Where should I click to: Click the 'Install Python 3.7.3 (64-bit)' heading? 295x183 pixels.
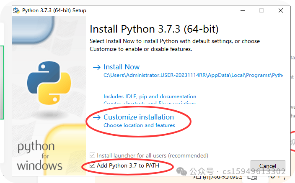pos(154,29)
